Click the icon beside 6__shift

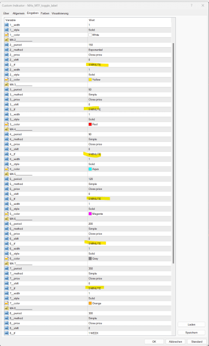tap(7, 239)
